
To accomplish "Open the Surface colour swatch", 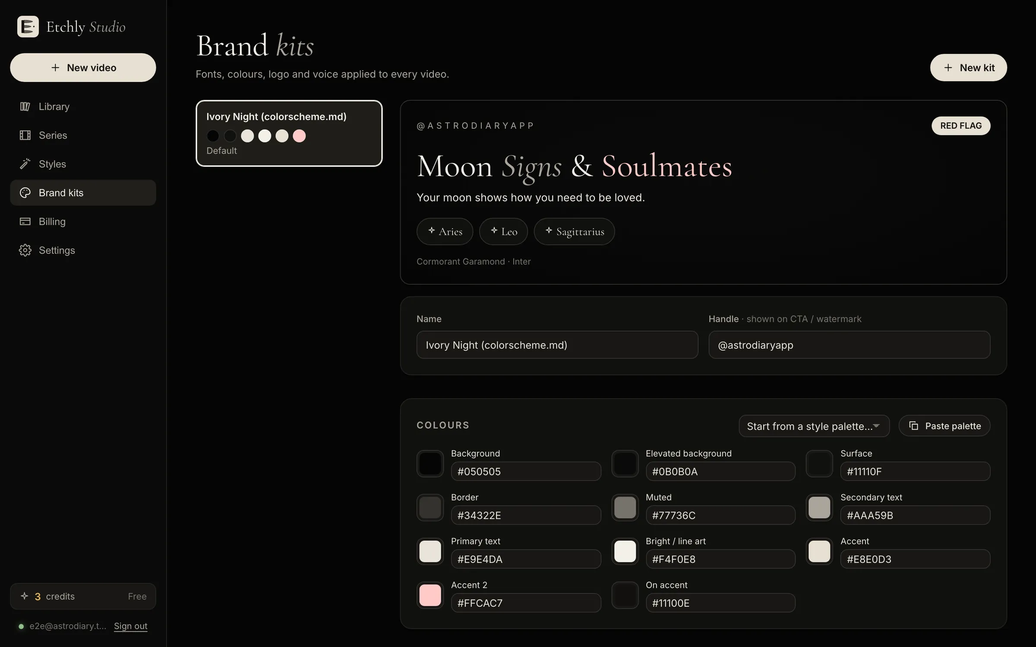I will [819, 464].
